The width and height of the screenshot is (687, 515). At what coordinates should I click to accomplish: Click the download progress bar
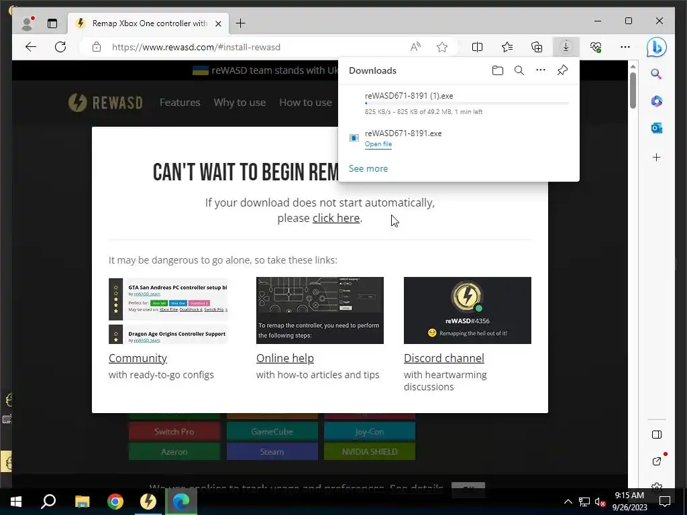467,104
